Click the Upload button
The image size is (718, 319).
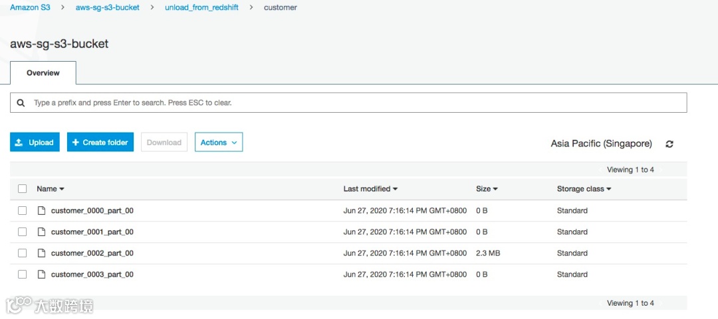point(35,142)
